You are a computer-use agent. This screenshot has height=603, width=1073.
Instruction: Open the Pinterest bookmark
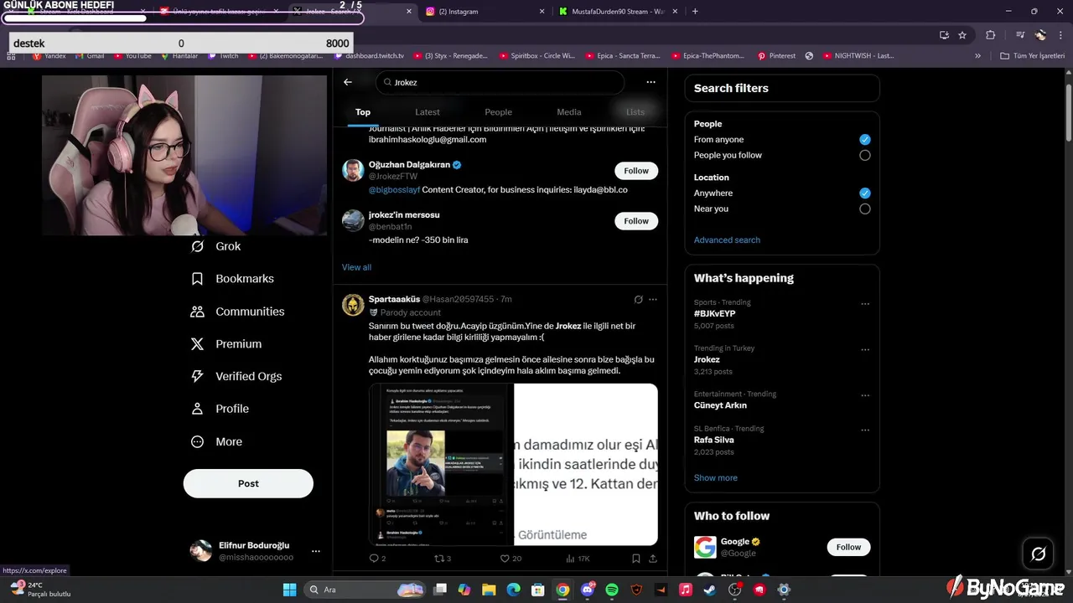click(x=776, y=56)
